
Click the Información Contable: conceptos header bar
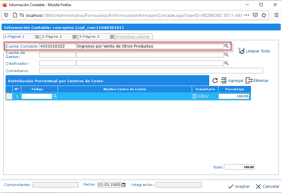pos(141,28)
